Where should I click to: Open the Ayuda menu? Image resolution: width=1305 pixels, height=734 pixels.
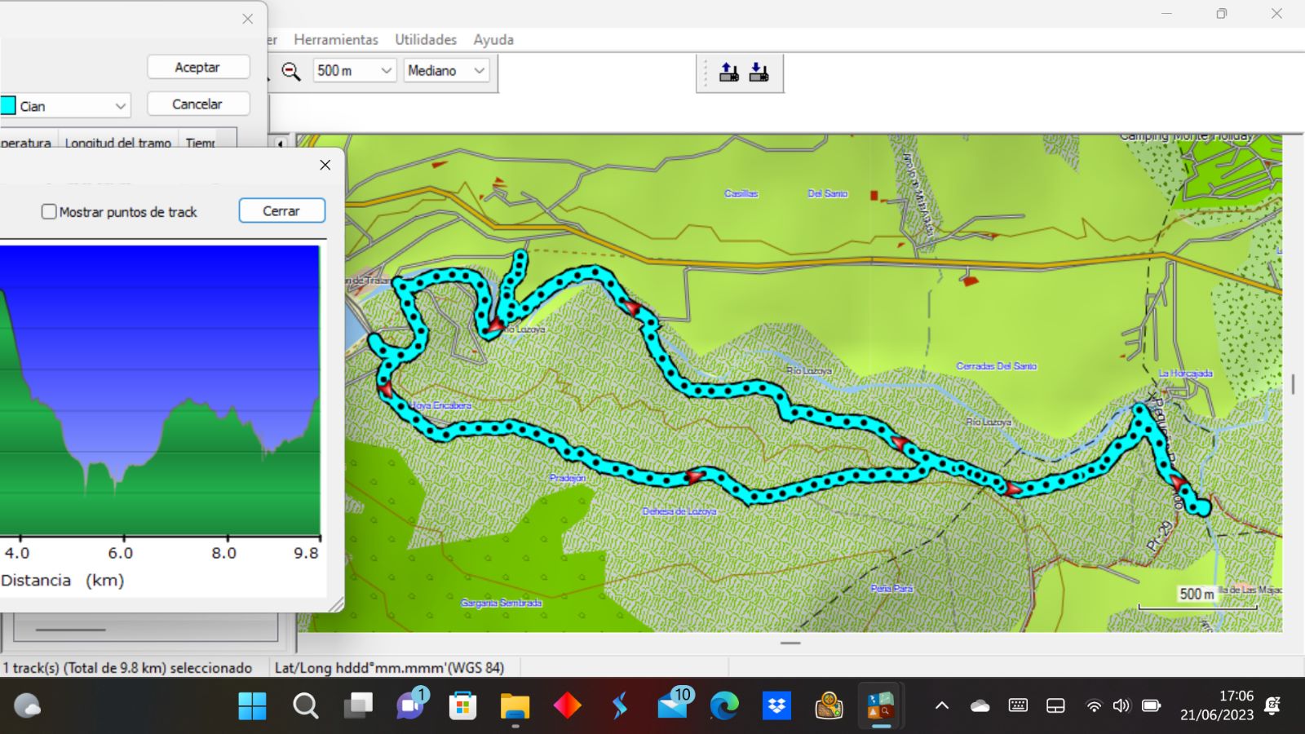click(493, 39)
